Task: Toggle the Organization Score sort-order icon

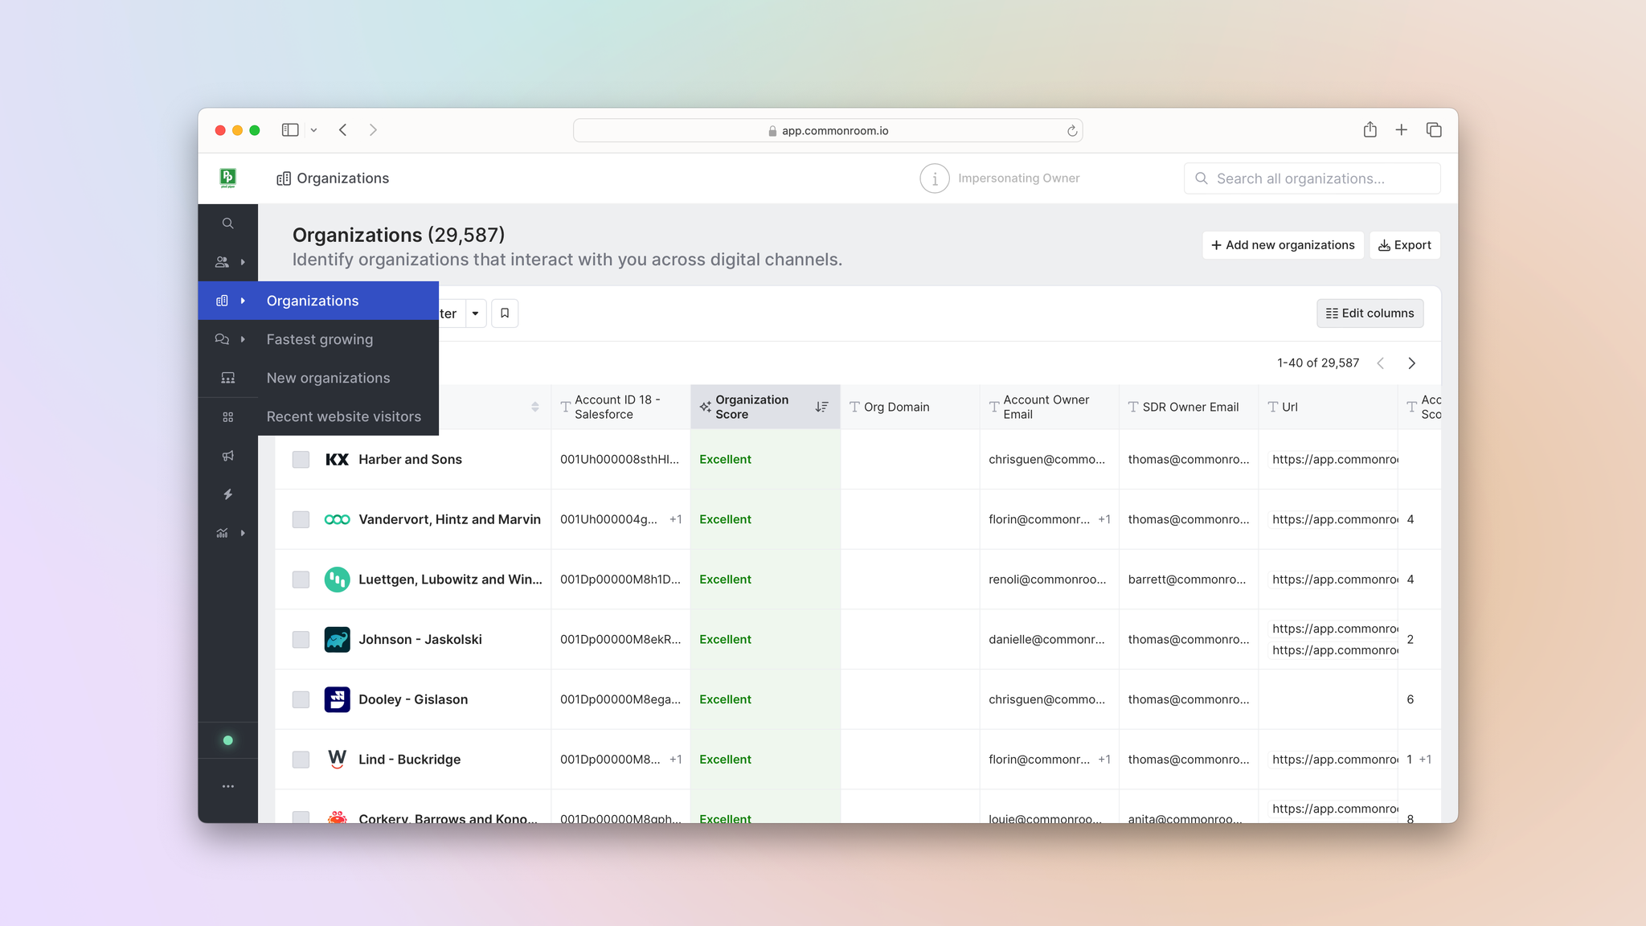Action: click(x=821, y=407)
